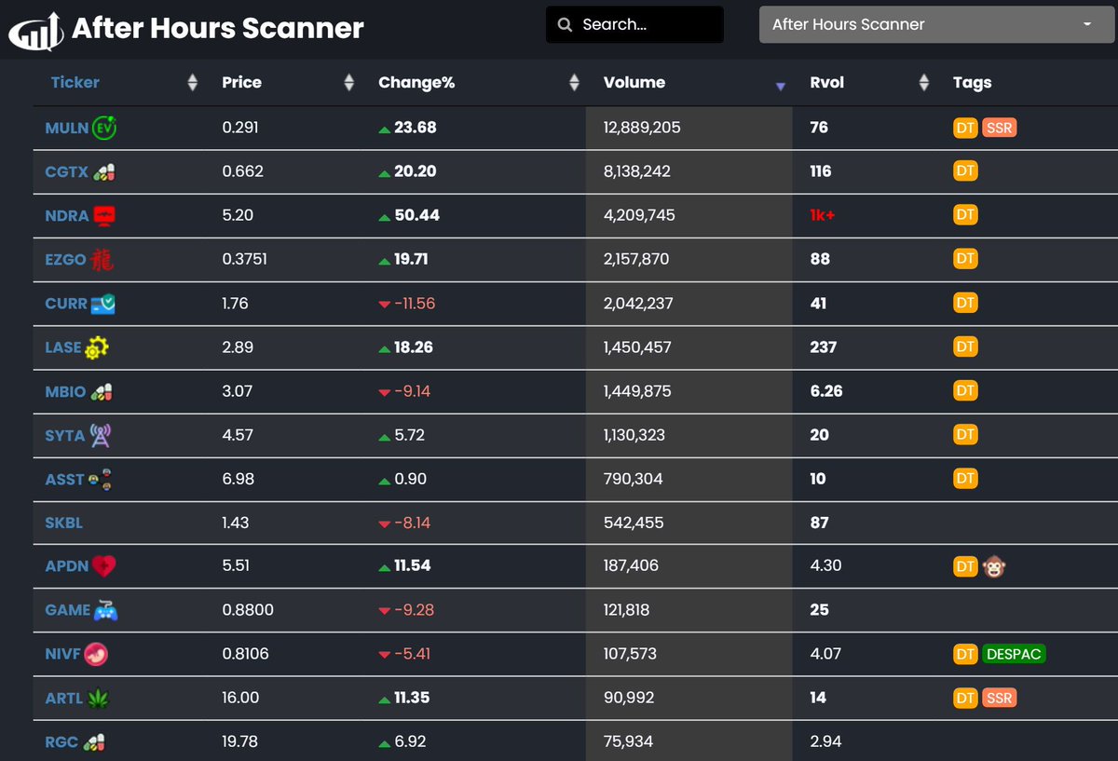The image size is (1118, 761).
Task: Click the red dragon icon beside EZGO
Action: click(102, 259)
